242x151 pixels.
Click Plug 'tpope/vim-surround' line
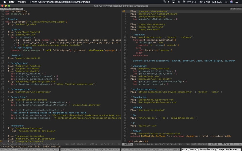pyautogui.click(x=147, y=27)
